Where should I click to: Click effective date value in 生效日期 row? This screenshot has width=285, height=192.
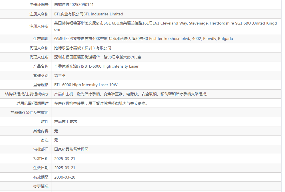[x=65, y=168]
